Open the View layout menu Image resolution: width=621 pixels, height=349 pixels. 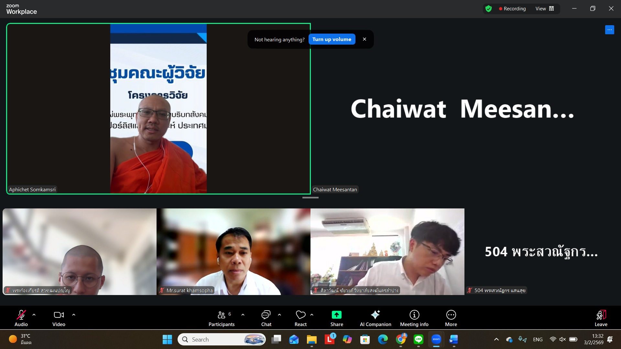[545, 9]
